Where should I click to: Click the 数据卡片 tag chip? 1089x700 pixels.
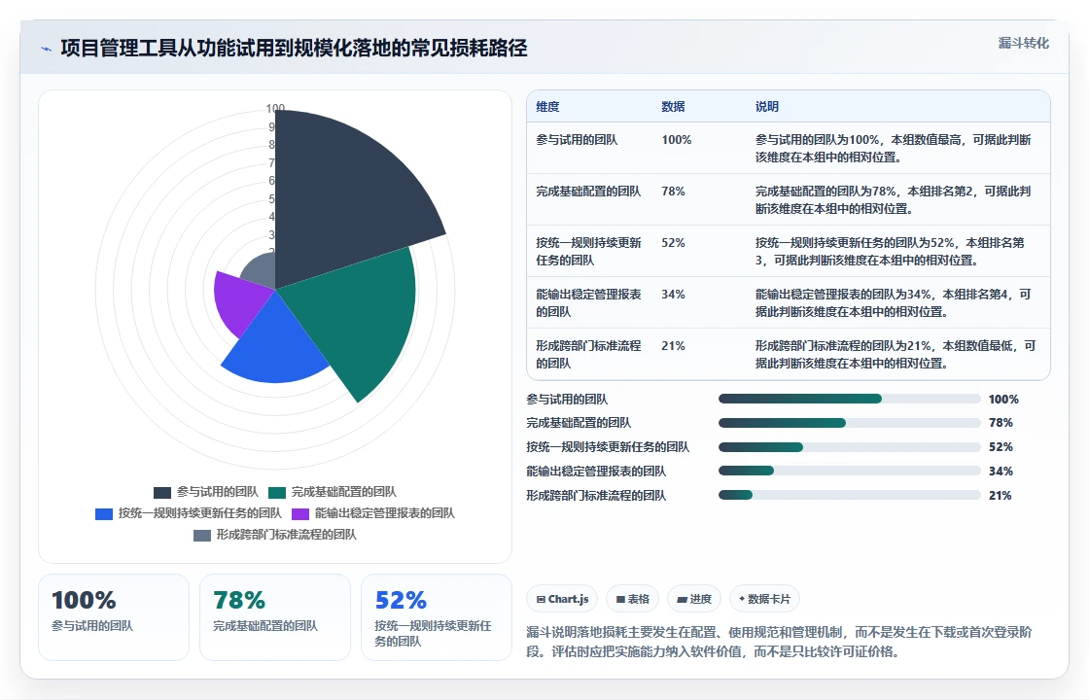click(764, 599)
